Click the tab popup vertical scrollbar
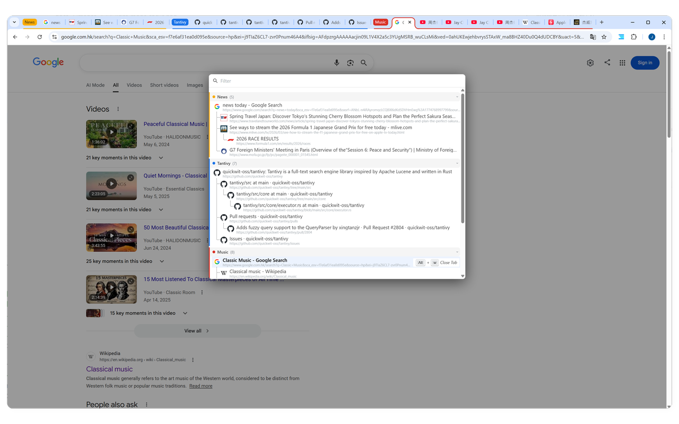This screenshot has width=679, height=424. [463, 159]
